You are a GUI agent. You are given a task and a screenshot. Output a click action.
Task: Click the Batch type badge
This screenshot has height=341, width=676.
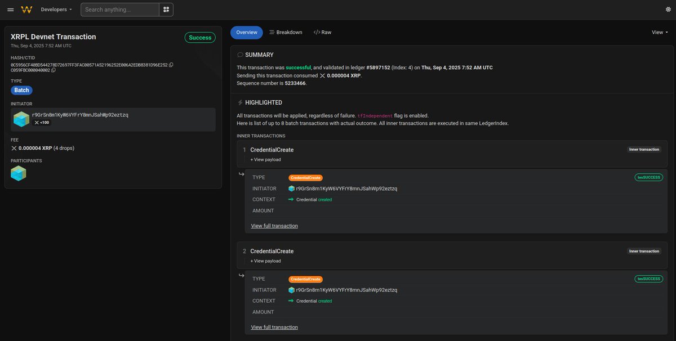[22, 90]
